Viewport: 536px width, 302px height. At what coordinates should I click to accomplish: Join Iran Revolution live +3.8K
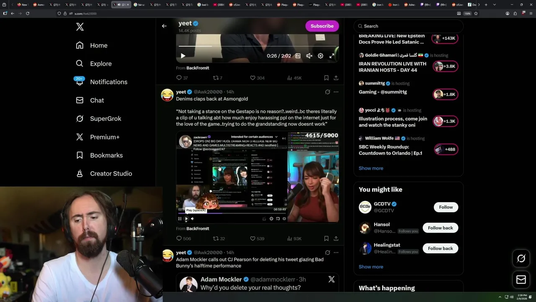[x=445, y=66]
